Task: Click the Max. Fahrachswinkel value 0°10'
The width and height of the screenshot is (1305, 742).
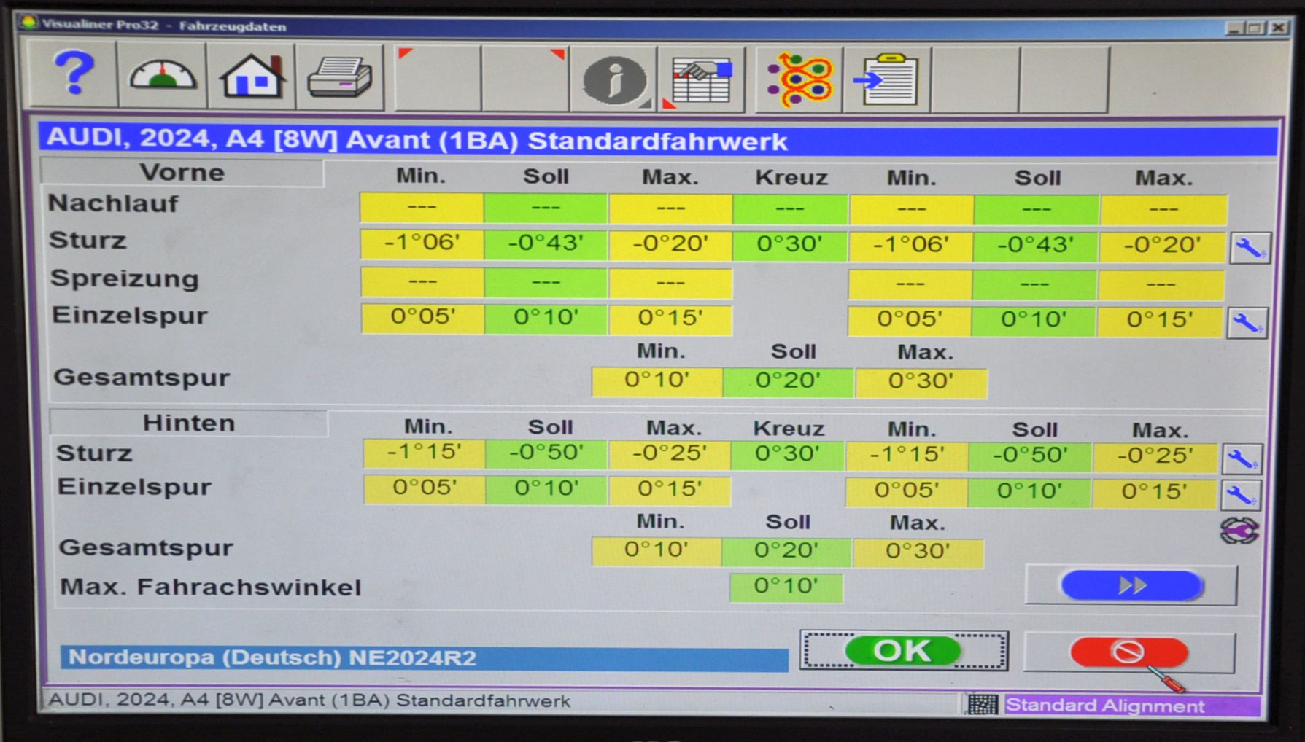Action: [786, 587]
